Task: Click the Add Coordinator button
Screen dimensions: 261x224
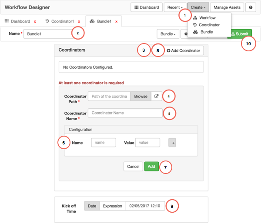Action: tap(183, 50)
